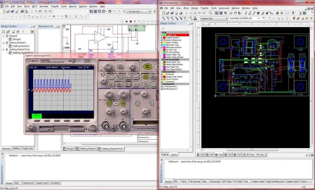Image resolution: width=315 pixels, height=190 pixels.
Task: Open a new design in Ultiboard
Action: [x=163, y=13]
